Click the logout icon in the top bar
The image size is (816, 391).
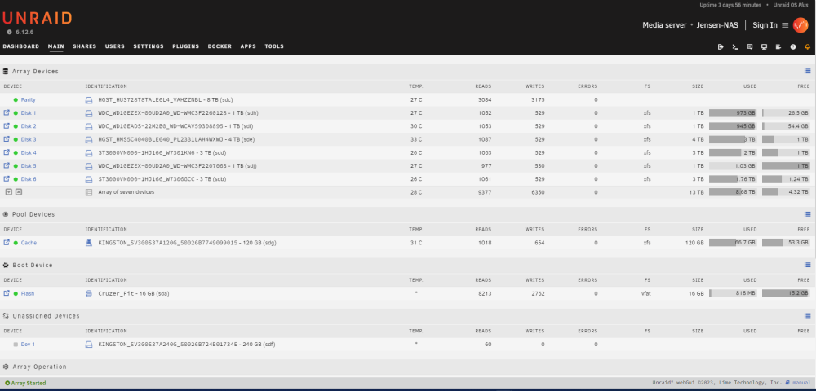721,46
